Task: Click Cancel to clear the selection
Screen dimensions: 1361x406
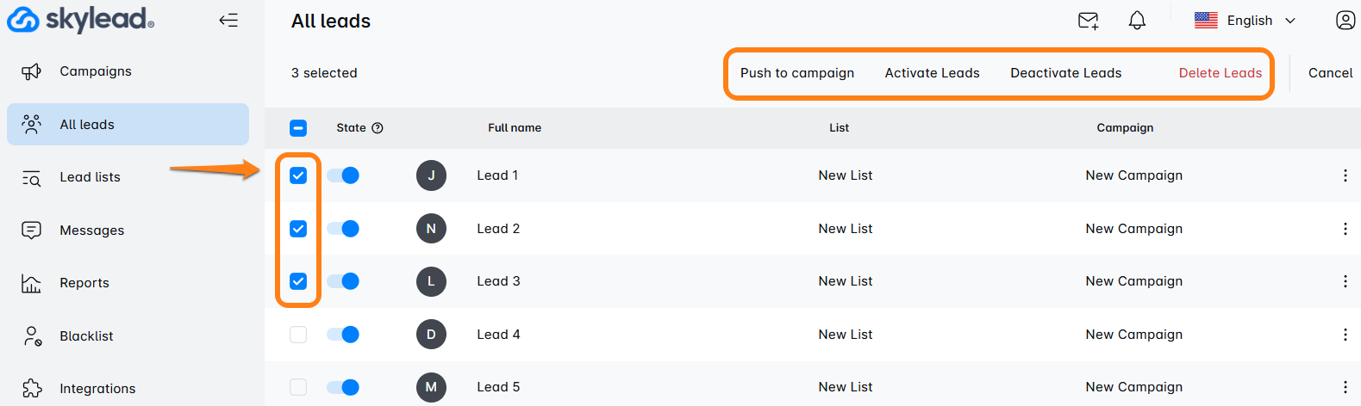Action: pos(1331,73)
